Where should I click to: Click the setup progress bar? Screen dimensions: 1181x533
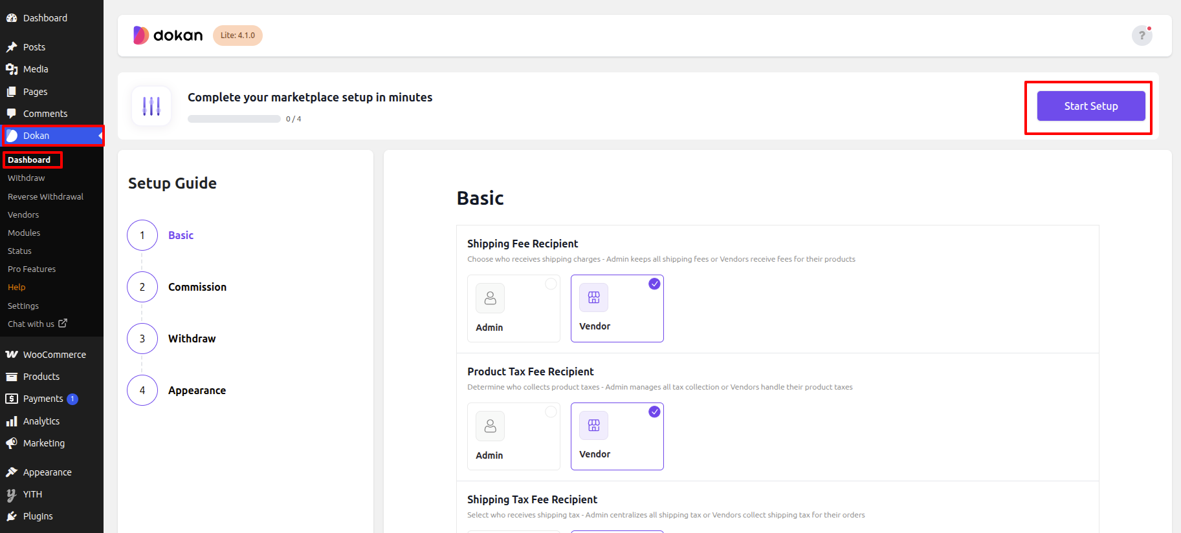[x=234, y=119]
